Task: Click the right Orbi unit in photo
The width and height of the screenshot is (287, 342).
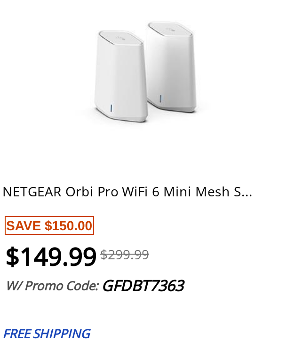Action: (172, 67)
